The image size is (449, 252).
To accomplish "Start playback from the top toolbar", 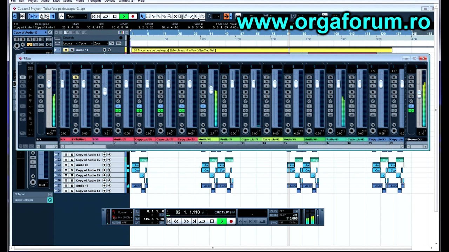I will (124, 16).
